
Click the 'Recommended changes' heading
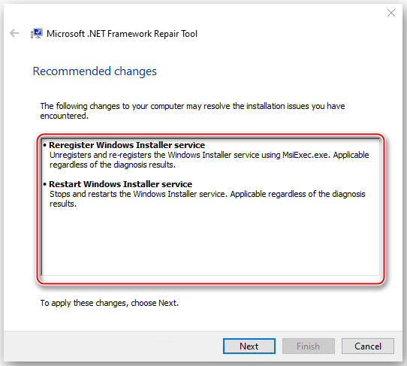point(95,71)
